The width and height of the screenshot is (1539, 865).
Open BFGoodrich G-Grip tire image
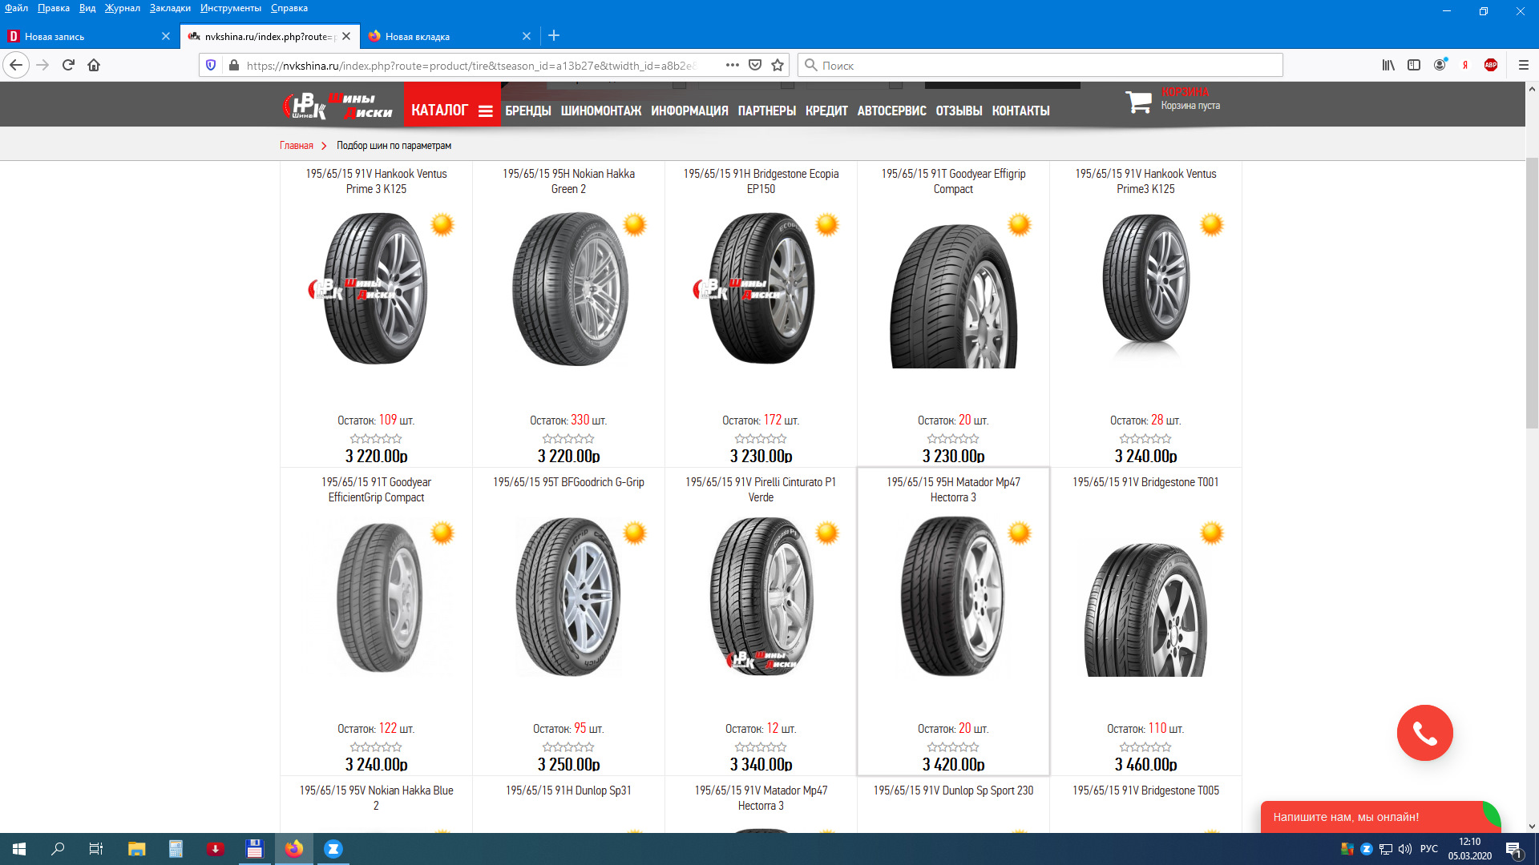pyautogui.click(x=569, y=597)
